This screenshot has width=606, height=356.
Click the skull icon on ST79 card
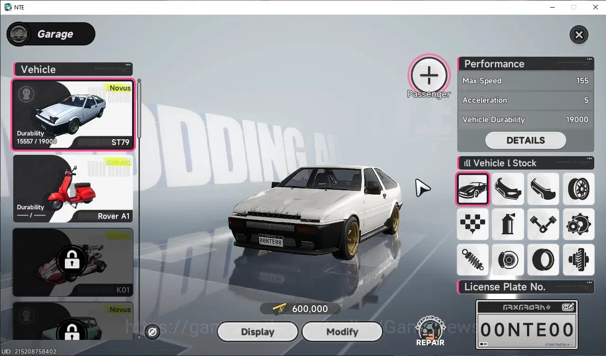pyautogui.click(x=27, y=94)
